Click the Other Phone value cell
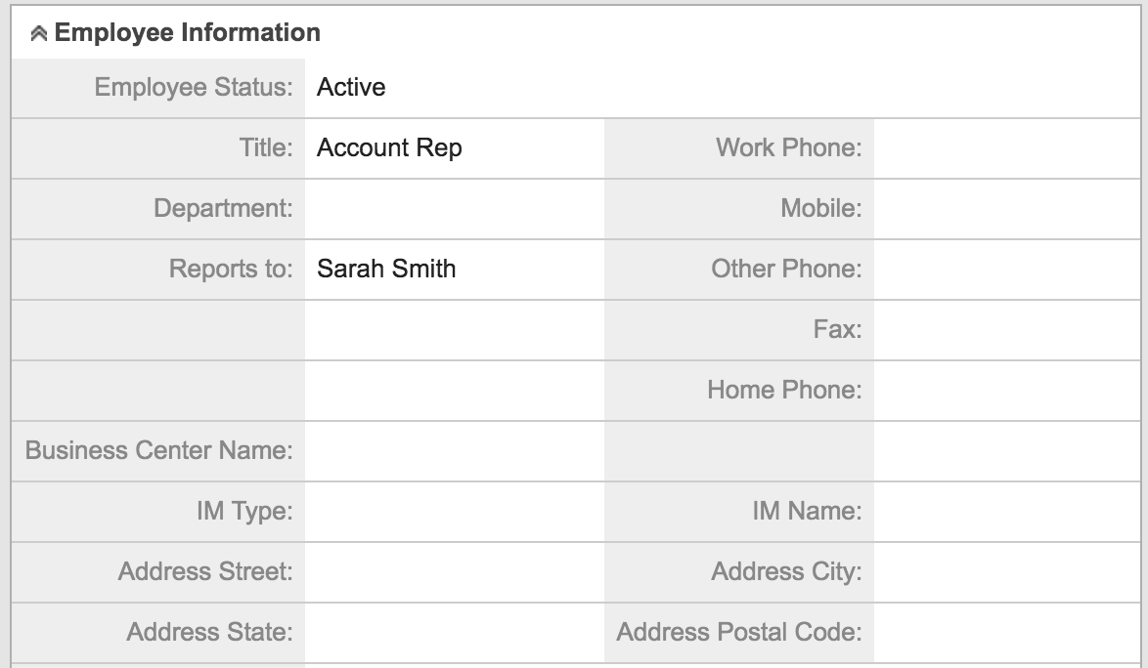The width and height of the screenshot is (1148, 668). pyautogui.click(x=1007, y=270)
